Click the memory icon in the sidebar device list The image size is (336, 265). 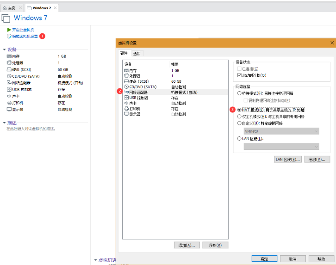click(x=9, y=56)
